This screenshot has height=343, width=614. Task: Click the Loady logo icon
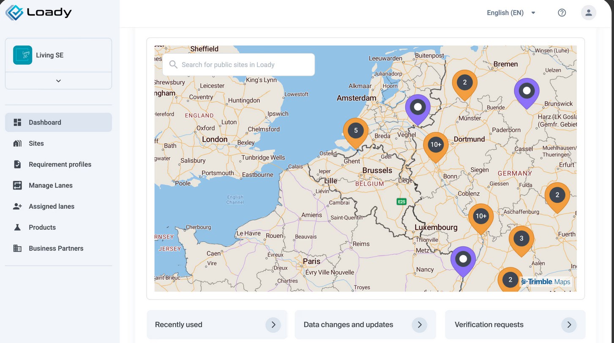pyautogui.click(x=14, y=13)
